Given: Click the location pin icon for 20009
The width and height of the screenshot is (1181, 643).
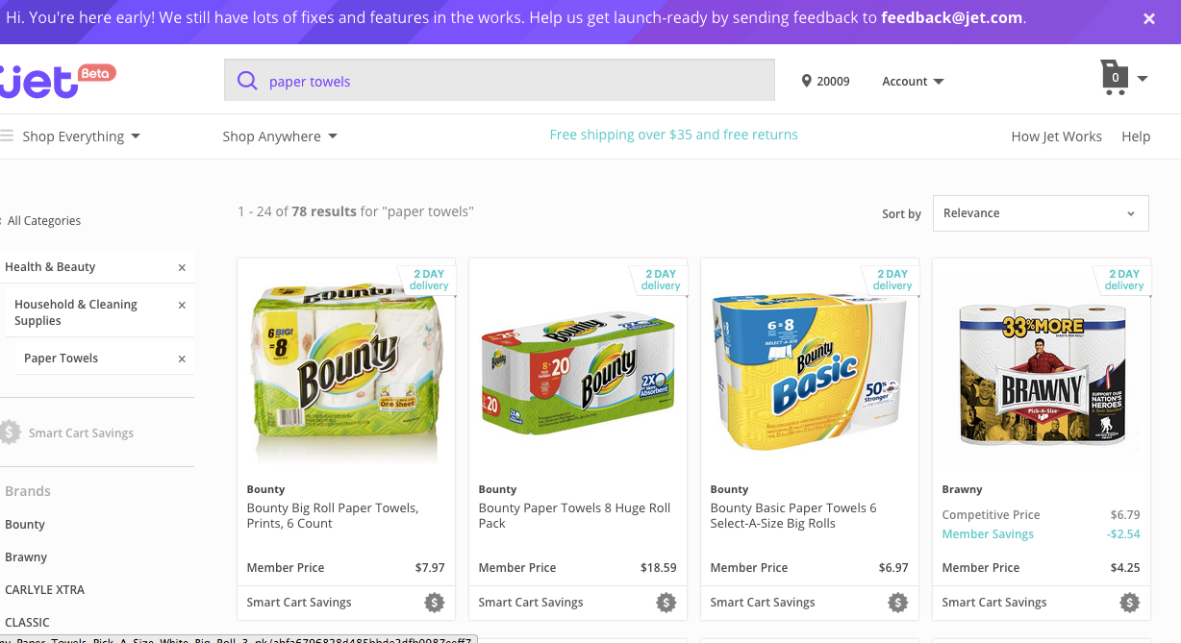Looking at the screenshot, I should tap(806, 82).
